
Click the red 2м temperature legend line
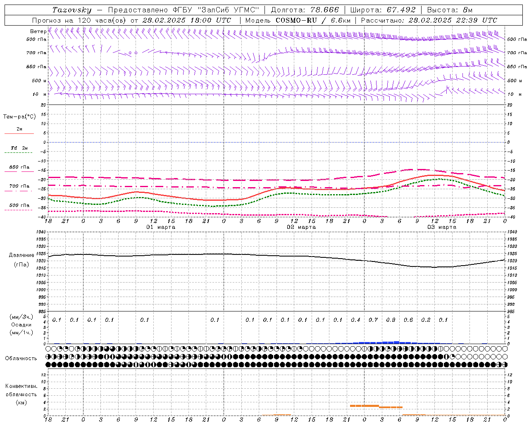(19, 133)
